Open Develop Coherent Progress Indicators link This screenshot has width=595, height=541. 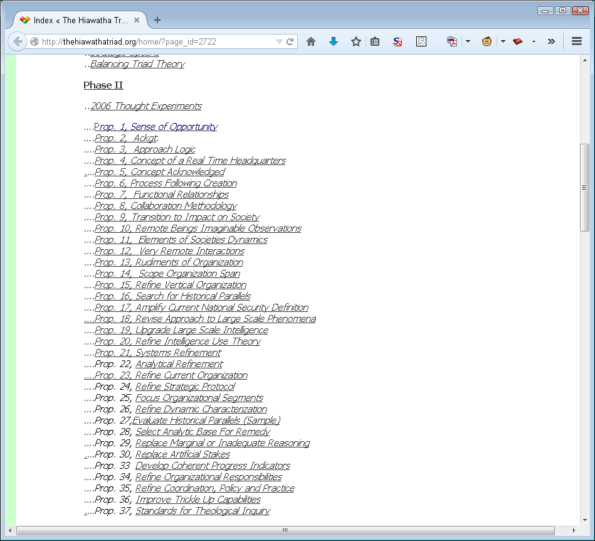pos(213,466)
